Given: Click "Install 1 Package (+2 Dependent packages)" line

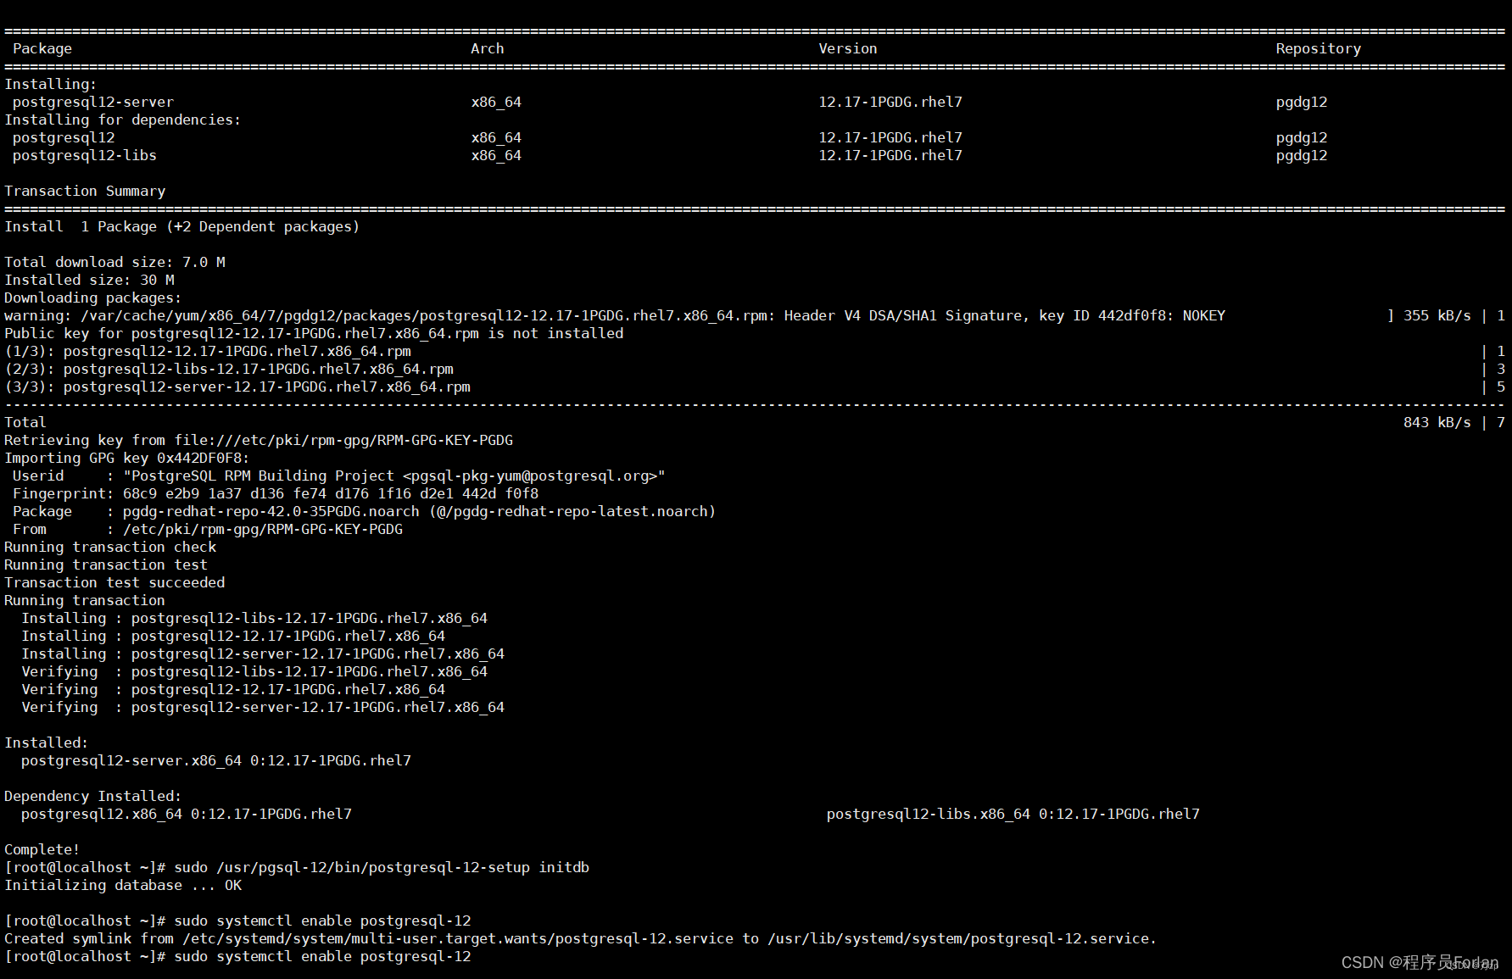Looking at the screenshot, I should click(182, 226).
